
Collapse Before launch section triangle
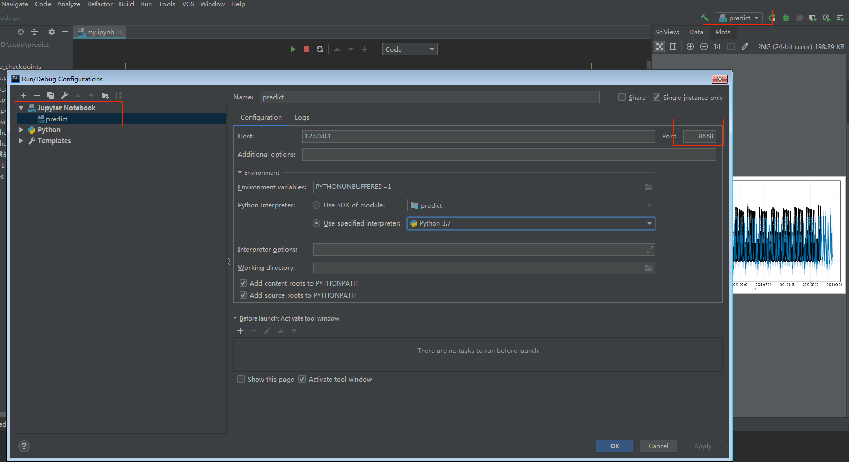coord(235,318)
